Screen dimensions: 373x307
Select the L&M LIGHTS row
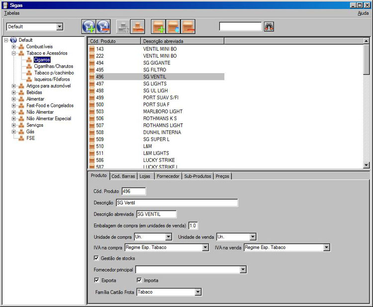(156, 153)
